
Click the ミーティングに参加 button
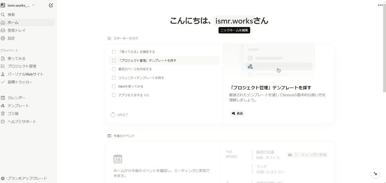point(307,155)
